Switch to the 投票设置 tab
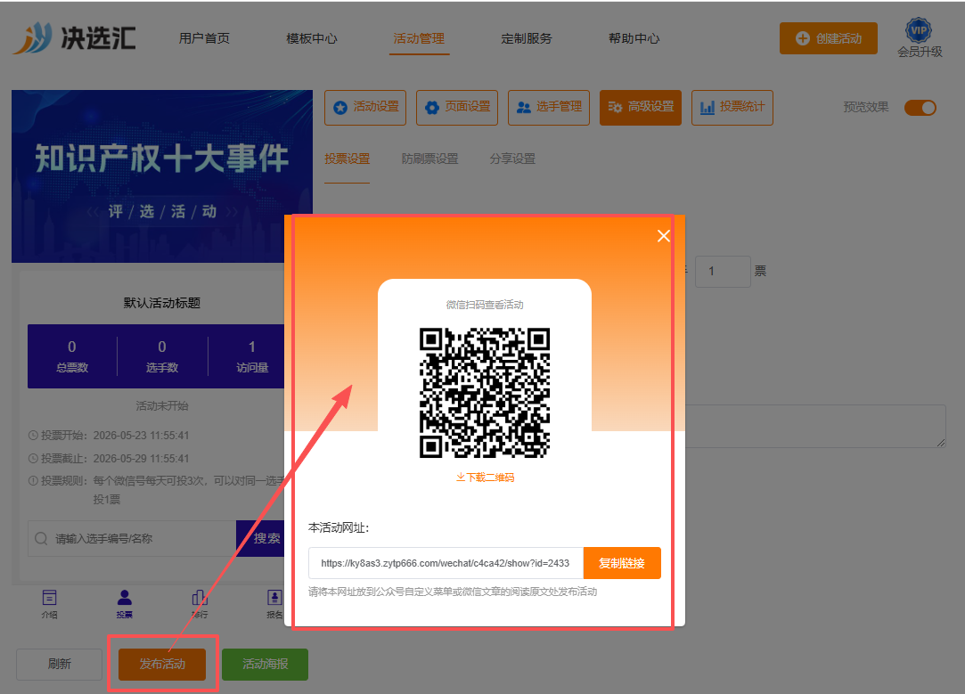The height and width of the screenshot is (694, 965). coord(348,159)
